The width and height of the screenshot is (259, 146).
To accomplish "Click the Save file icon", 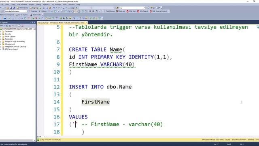I will [11, 8].
